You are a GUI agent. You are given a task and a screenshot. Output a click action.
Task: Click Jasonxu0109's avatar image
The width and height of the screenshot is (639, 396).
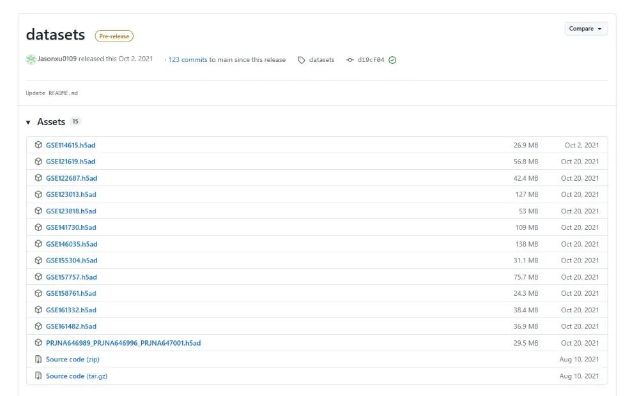(31, 59)
